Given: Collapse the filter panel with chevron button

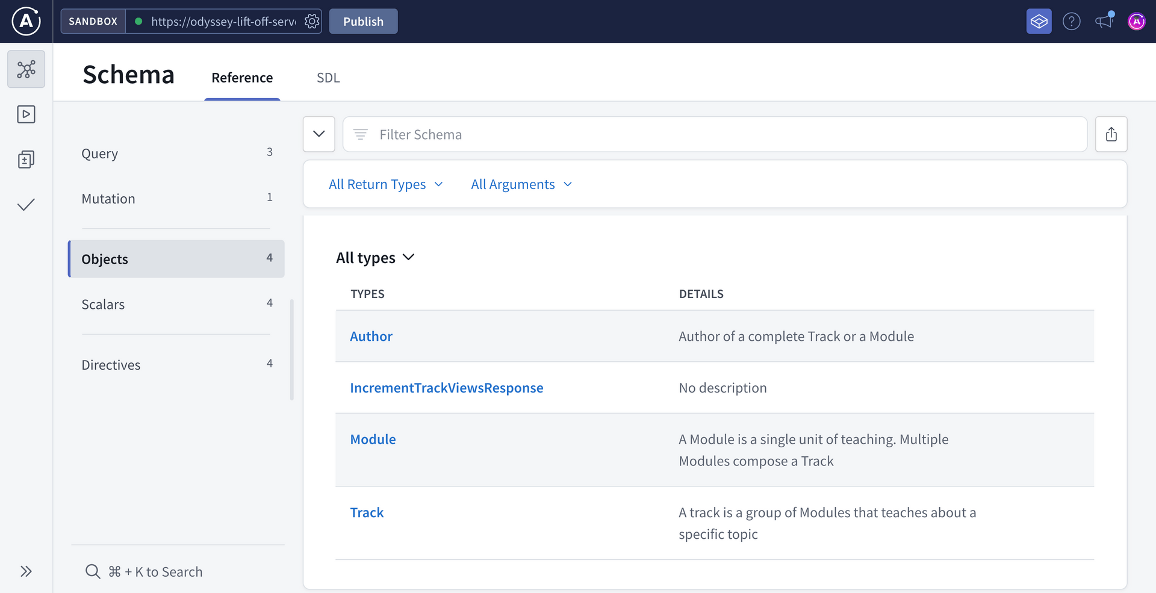Looking at the screenshot, I should [x=319, y=134].
